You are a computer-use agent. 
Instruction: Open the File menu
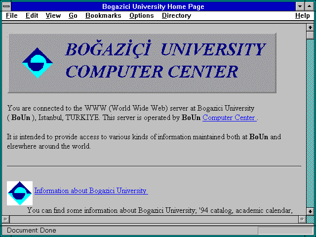[x=12, y=16]
